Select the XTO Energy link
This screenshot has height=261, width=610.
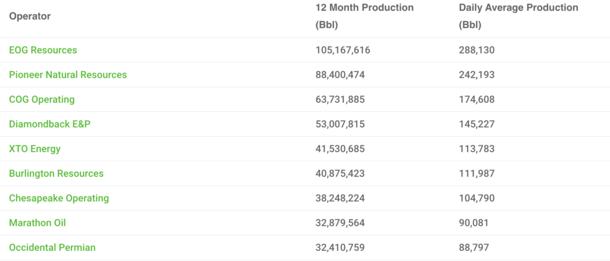click(35, 149)
